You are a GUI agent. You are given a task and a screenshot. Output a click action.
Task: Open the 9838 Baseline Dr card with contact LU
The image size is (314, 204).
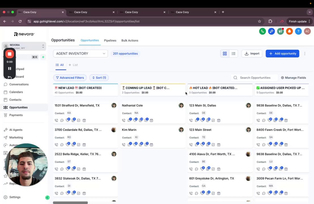tap(282, 161)
